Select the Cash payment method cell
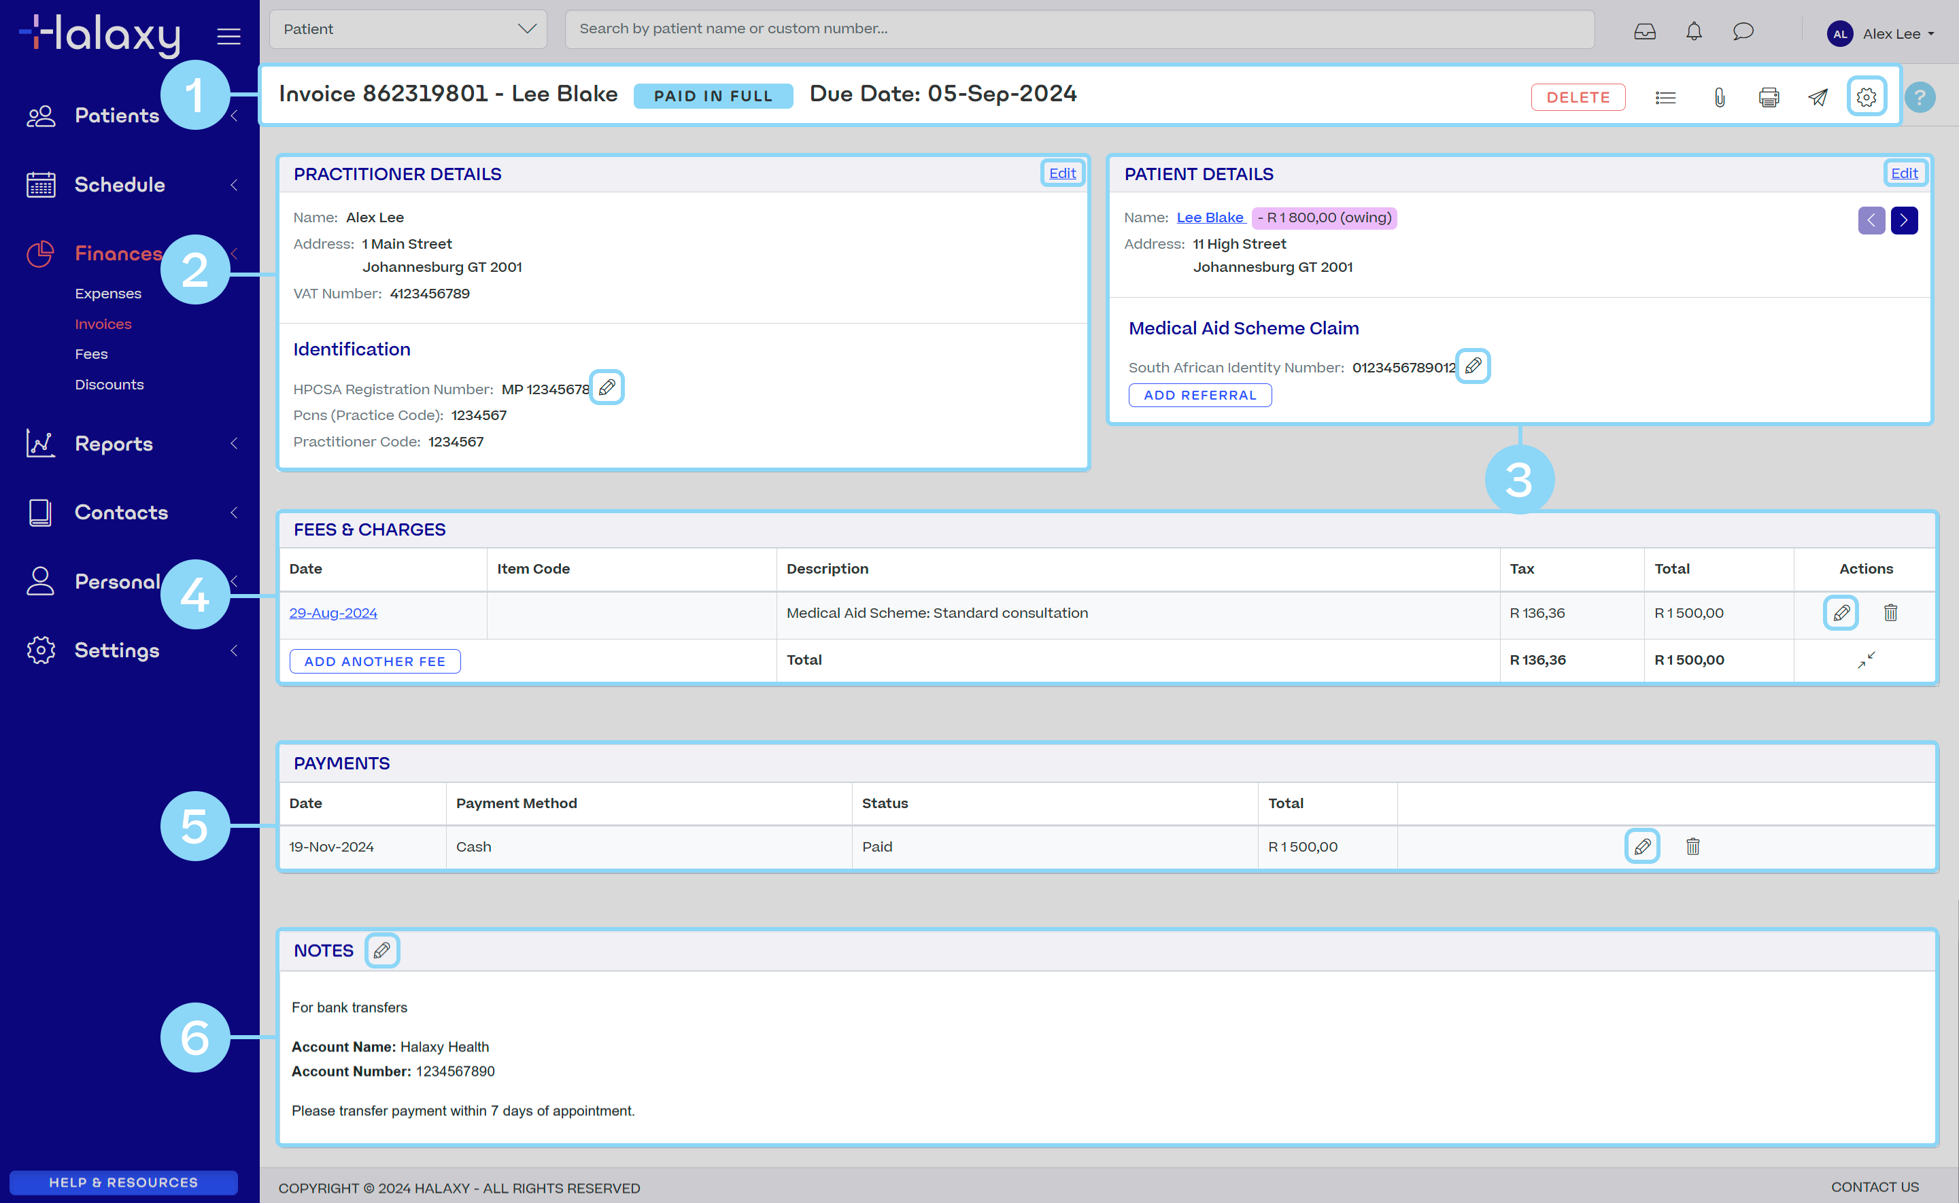1959x1203 pixels. 649,847
